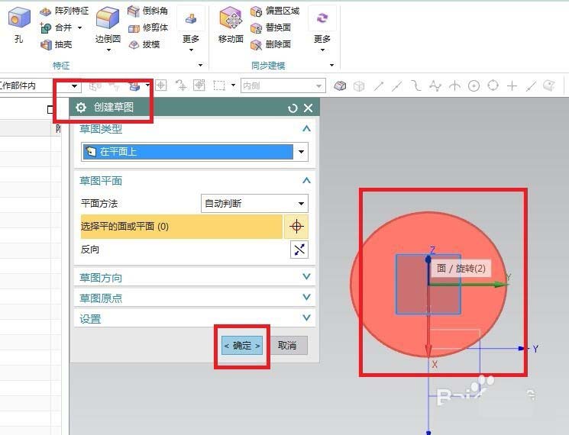Open the 创建草图 dialog settings gear
Image resolution: width=569 pixels, height=435 pixels.
pyautogui.click(x=80, y=108)
